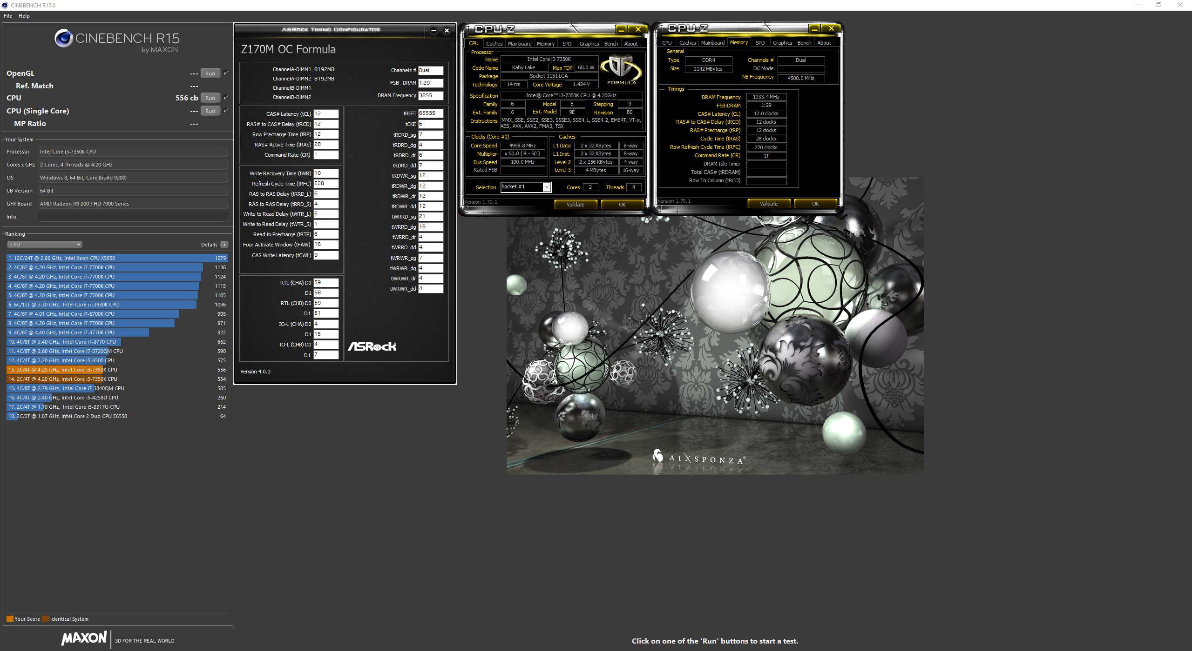Close the right CPU-Z window
The height and width of the screenshot is (651, 1192).
coord(831,28)
